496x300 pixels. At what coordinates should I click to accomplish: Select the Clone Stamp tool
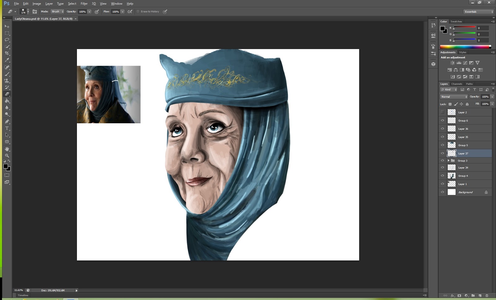coord(7,81)
